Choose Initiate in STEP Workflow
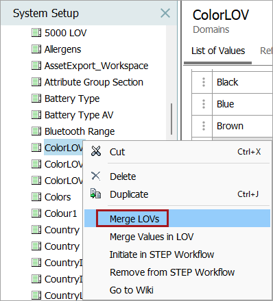Screen dimensions: 273x301 tap(162, 254)
